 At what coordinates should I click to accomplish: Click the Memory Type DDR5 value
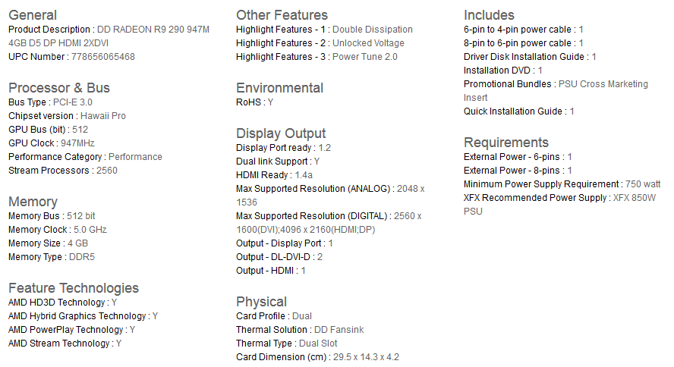tap(82, 257)
